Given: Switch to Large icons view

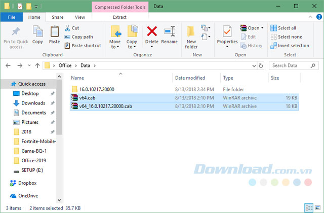Looking at the screenshot, I should click(317, 208).
